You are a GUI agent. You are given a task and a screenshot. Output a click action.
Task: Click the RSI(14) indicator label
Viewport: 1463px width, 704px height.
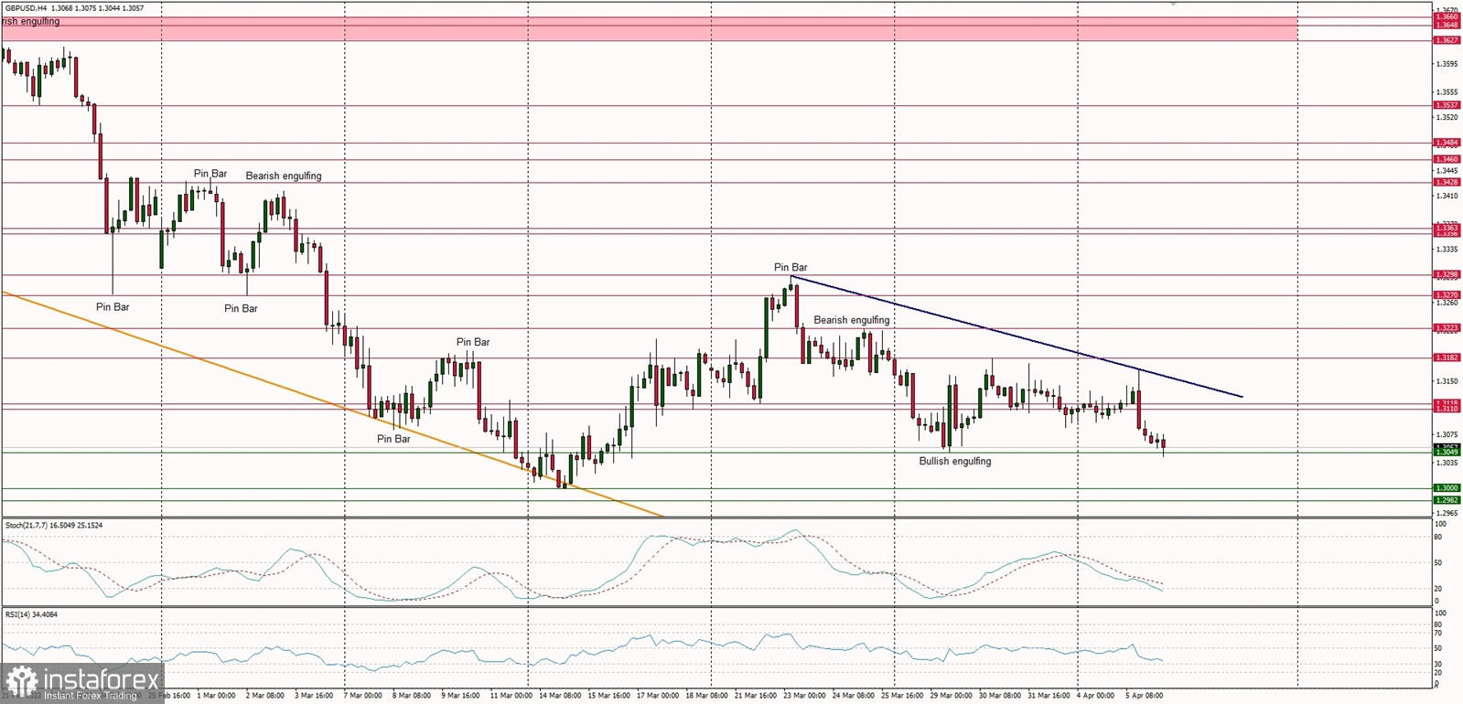point(18,614)
